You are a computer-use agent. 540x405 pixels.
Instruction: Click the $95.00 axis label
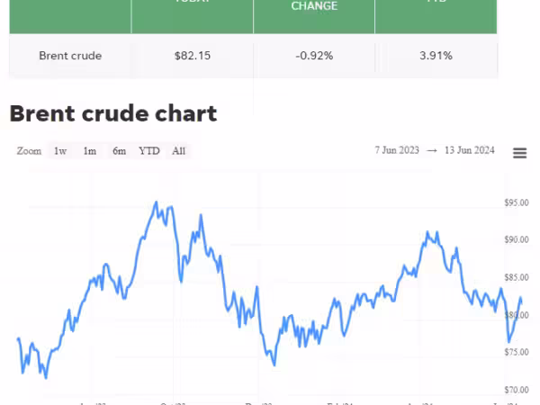pos(516,202)
